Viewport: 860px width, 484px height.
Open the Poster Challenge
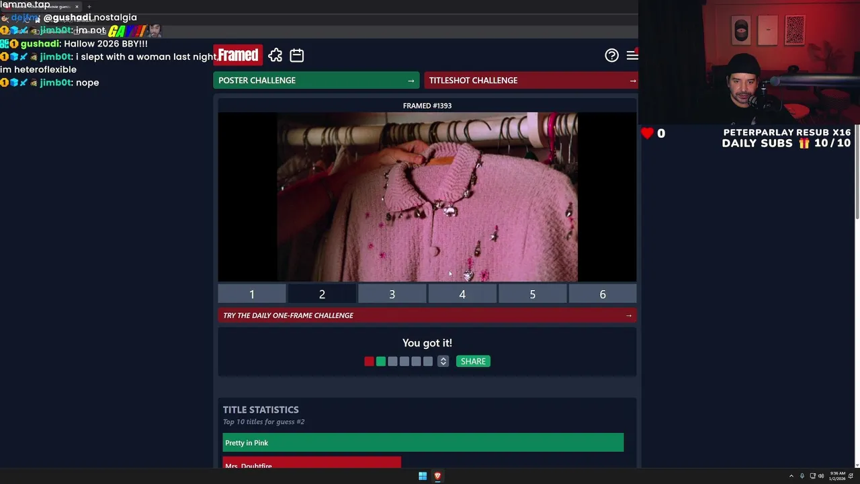click(x=316, y=81)
